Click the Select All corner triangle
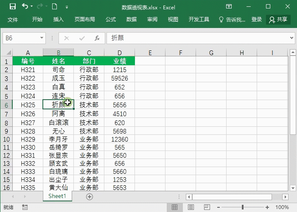This screenshot has height=212, width=297. pyautogui.click(x=8, y=53)
